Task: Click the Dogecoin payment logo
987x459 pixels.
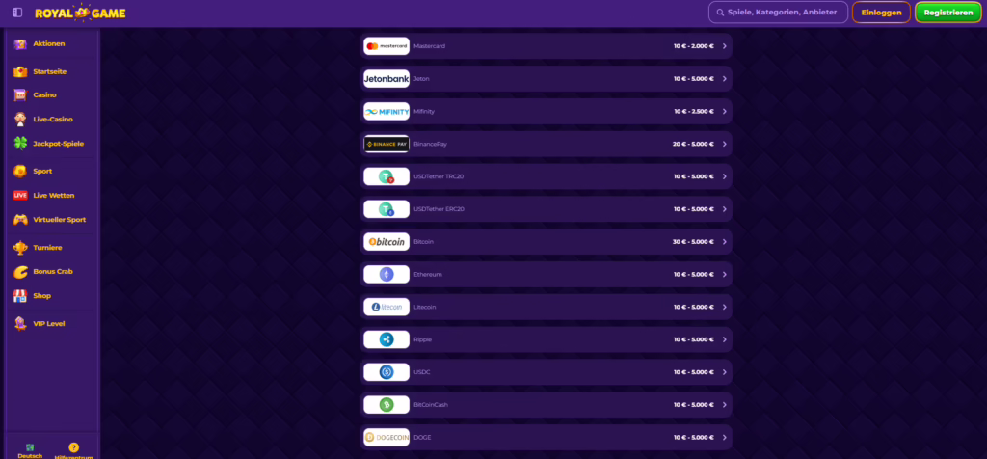Action: pyautogui.click(x=387, y=437)
